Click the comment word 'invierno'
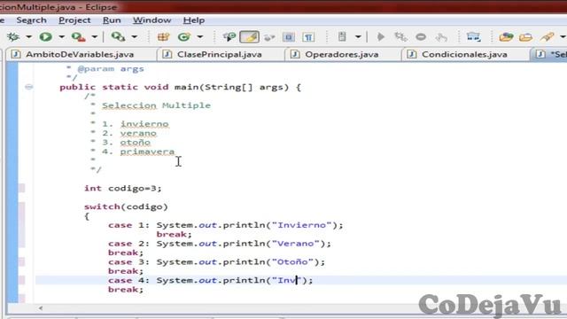Screen dimensions: 567x319 (144, 124)
